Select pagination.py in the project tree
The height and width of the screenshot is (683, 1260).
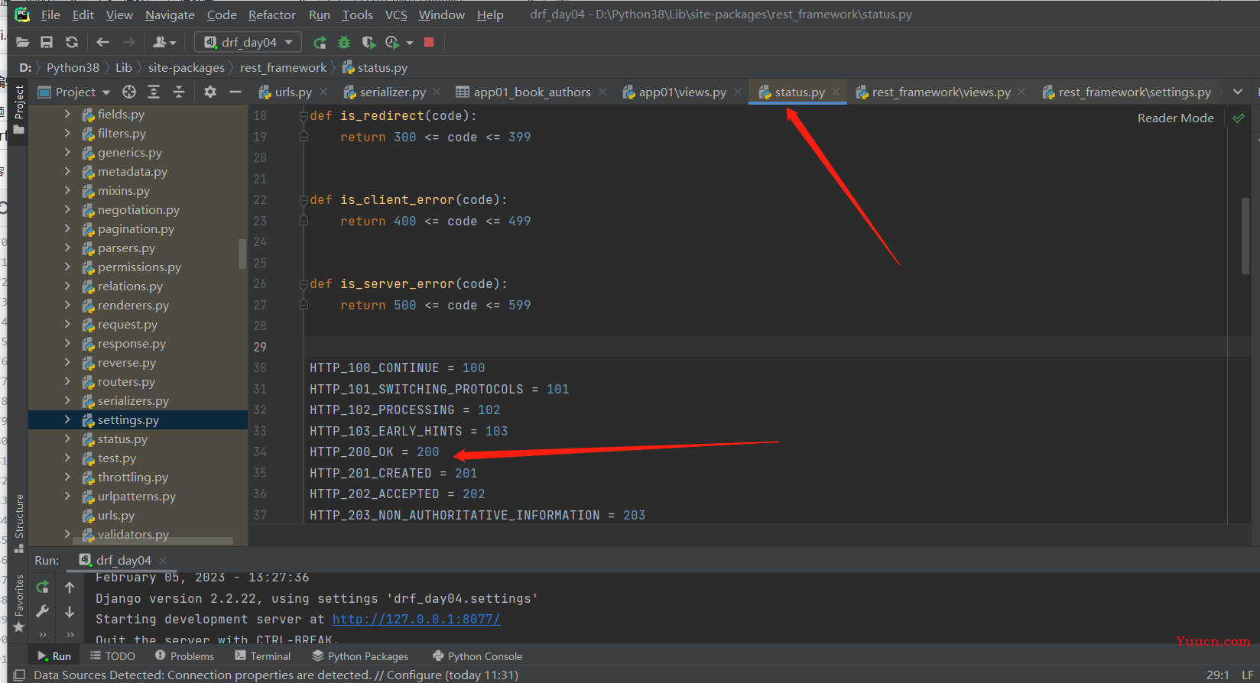(x=136, y=228)
